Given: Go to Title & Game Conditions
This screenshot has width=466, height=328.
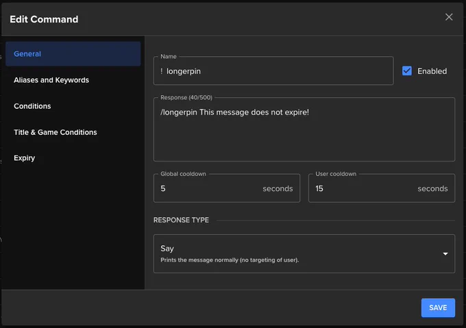Looking at the screenshot, I should [73, 132].
